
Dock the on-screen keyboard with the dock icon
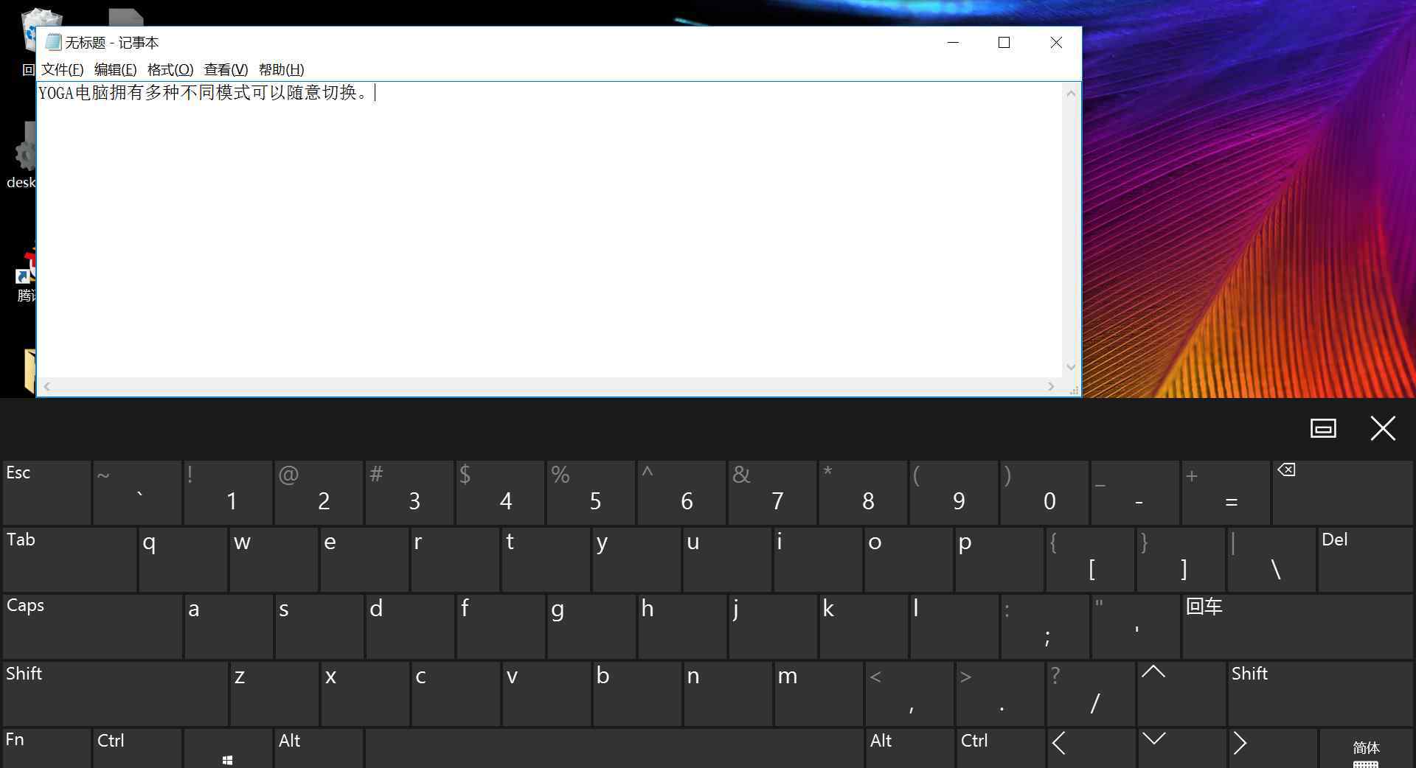tap(1323, 428)
